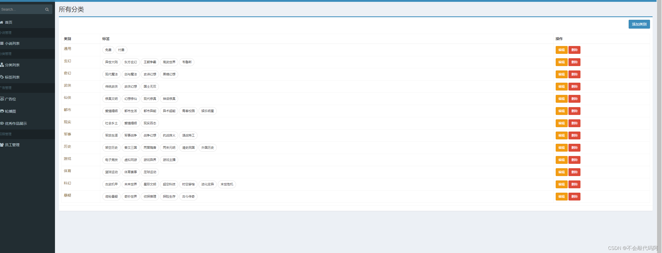Open the 分类列表 menu item
Screen dimensions: 662x253
[27, 65]
